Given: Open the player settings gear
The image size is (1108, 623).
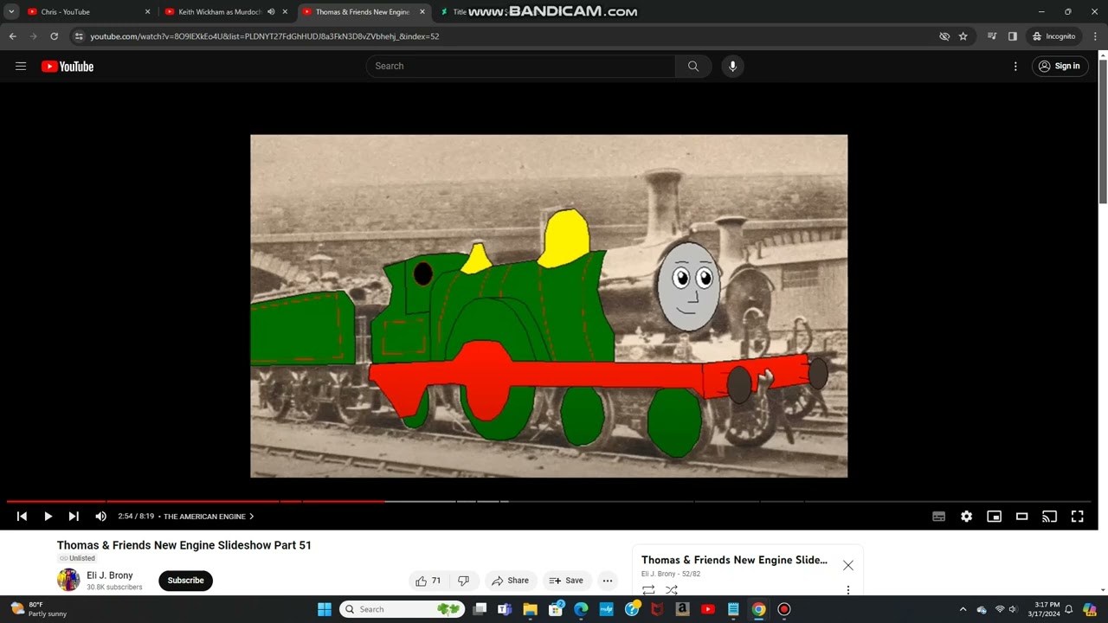Looking at the screenshot, I should [966, 517].
